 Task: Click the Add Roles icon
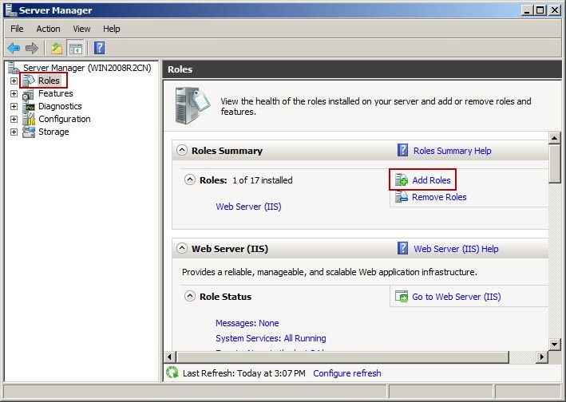pyautogui.click(x=401, y=179)
